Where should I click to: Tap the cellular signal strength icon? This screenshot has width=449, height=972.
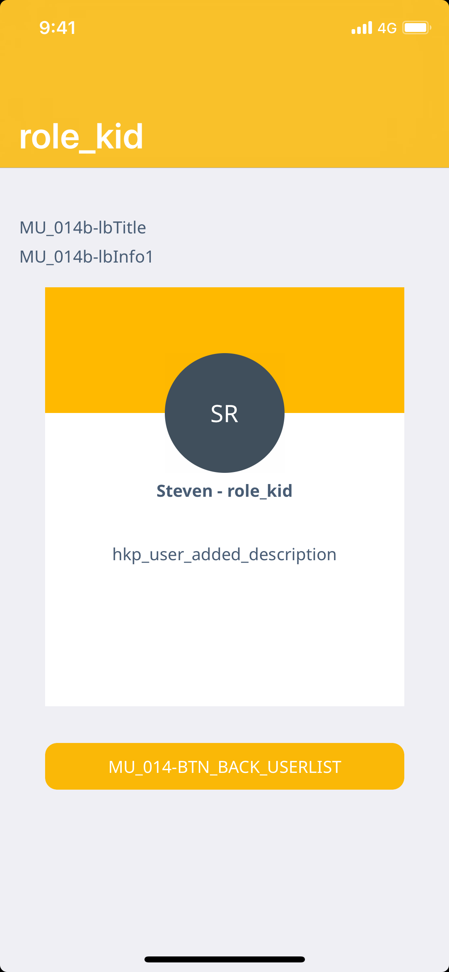pos(362,28)
